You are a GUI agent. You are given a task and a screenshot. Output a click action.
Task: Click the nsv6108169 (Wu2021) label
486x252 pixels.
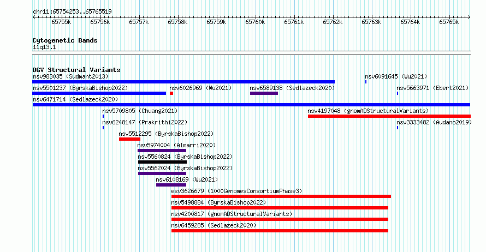coord(187,179)
